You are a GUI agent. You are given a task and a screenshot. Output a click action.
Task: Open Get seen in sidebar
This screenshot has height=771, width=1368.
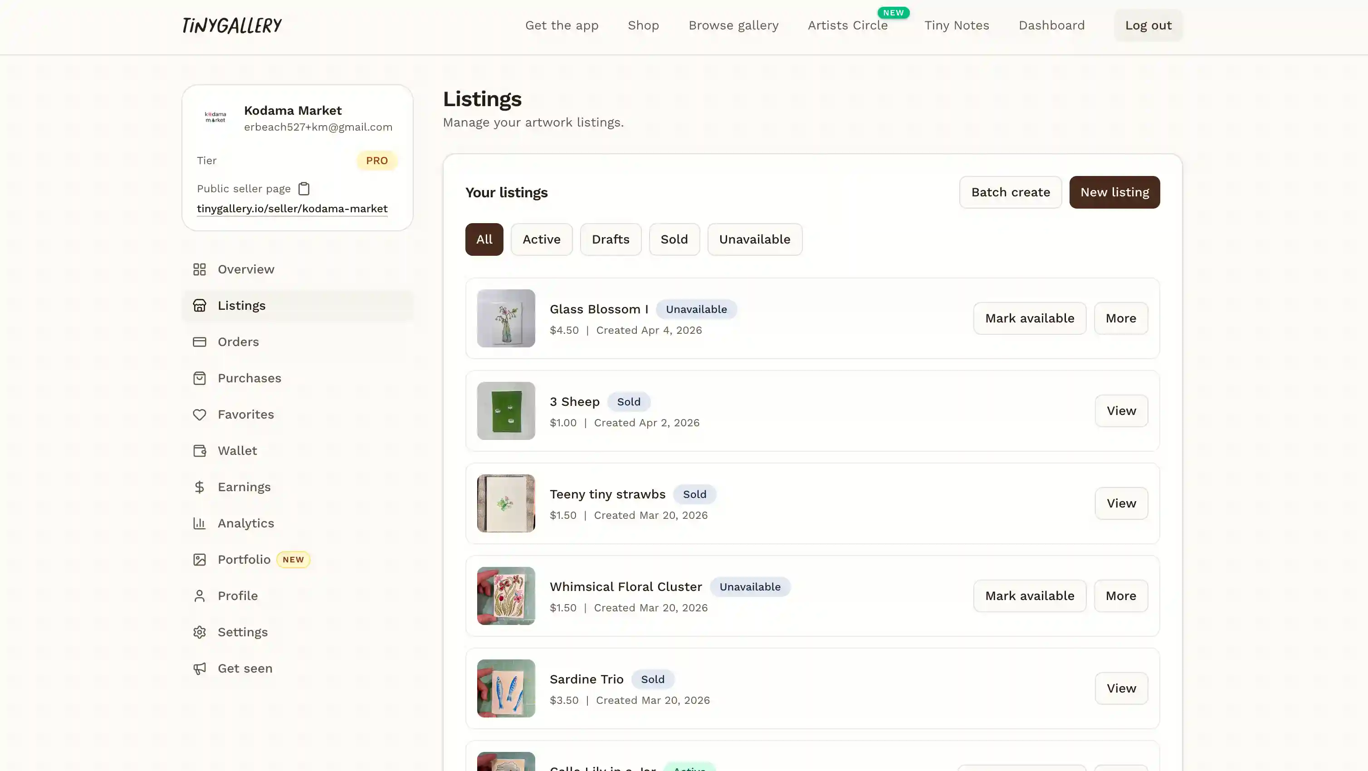(298, 668)
